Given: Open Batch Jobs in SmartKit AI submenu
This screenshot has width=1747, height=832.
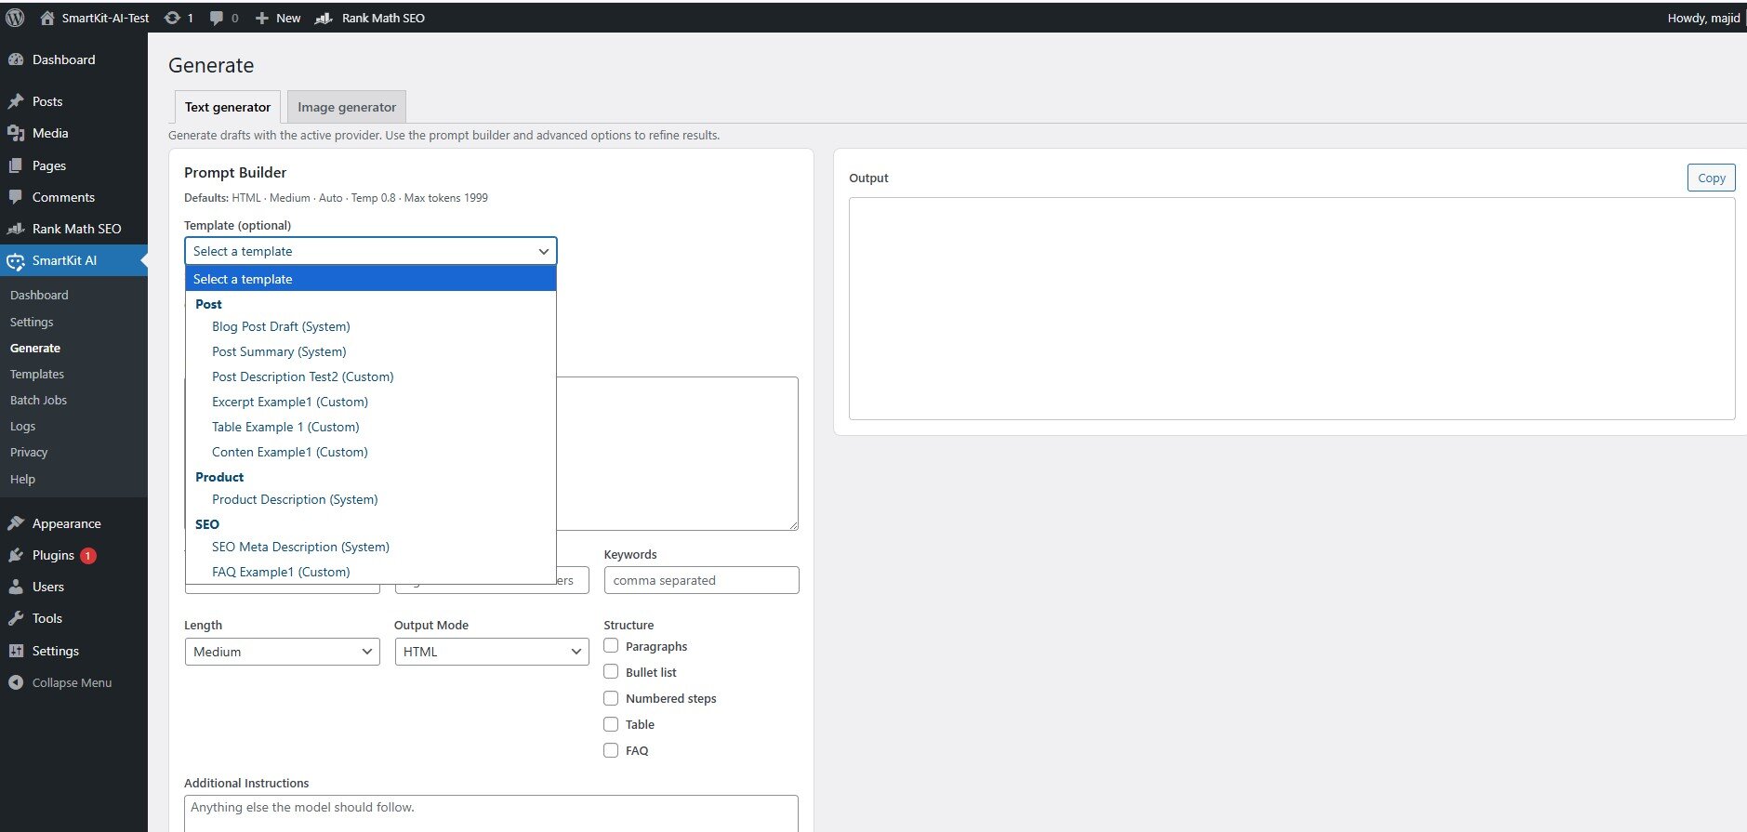Looking at the screenshot, I should [38, 400].
